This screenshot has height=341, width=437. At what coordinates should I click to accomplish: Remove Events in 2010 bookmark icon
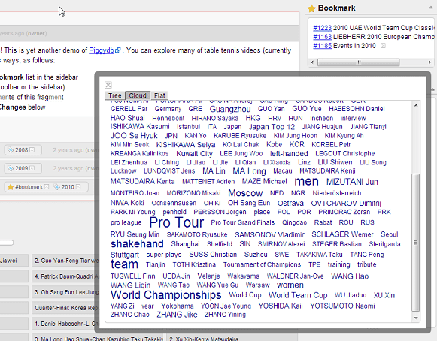tap(383, 46)
